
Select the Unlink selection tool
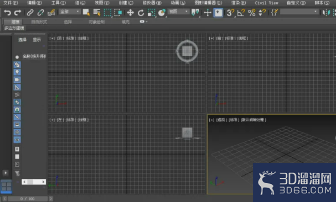pos(40,13)
